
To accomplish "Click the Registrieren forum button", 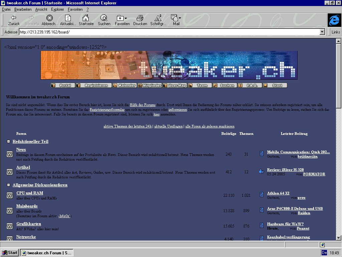I will pyautogui.click(x=94, y=86).
